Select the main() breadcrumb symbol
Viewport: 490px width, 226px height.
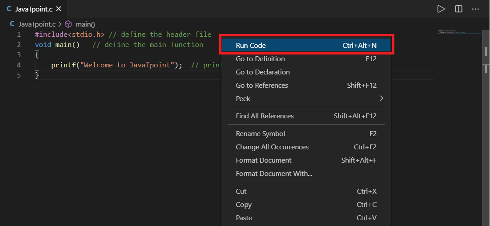(85, 24)
